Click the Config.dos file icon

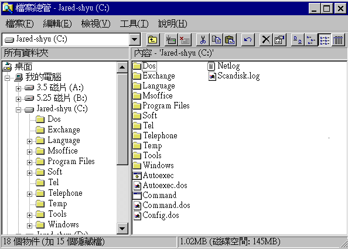tap(137, 216)
